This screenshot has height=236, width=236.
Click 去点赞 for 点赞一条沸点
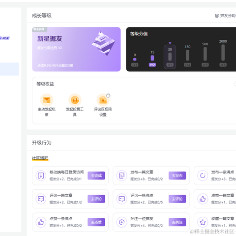(x=96, y=222)
